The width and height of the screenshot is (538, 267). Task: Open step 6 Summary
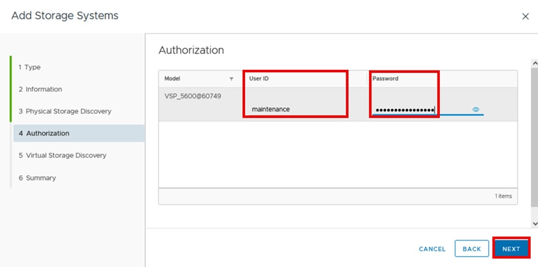tap(37, 178)
